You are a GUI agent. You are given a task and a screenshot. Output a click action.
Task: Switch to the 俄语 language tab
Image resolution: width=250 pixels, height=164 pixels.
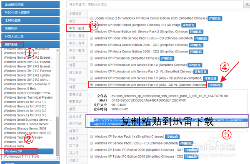tap(77, 109)
